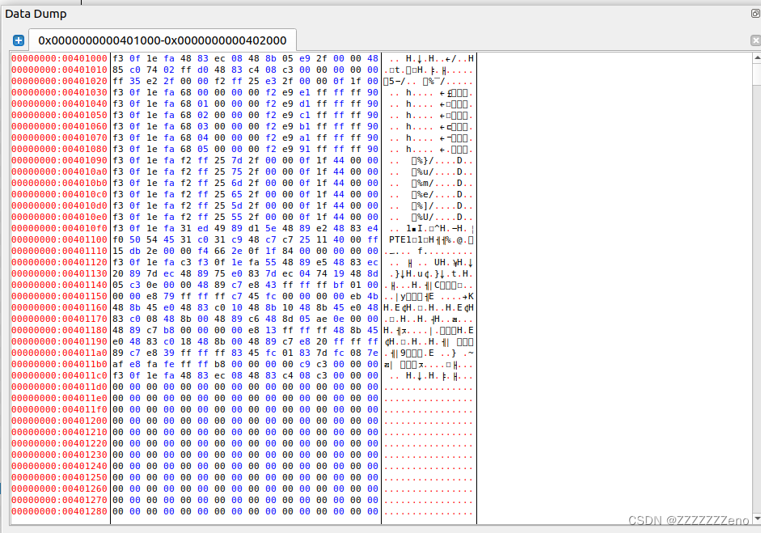The height and width of the screenshot is (533, 761).
Task: Click the scrollbar down arrow in Data Dump
Action: coord(757,518)
